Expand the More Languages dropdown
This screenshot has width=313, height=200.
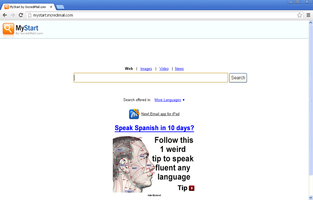[x=169, y=100]
